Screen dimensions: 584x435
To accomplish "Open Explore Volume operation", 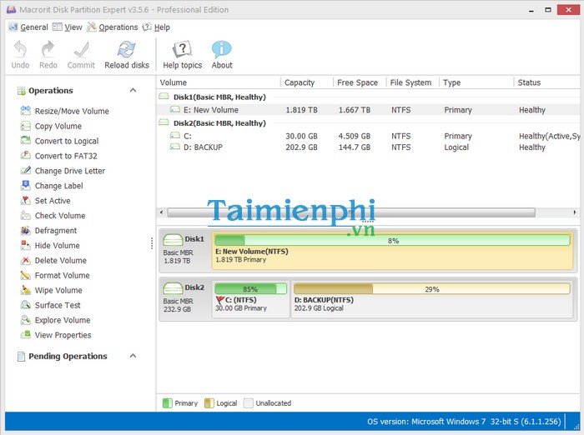I will 63,320.
